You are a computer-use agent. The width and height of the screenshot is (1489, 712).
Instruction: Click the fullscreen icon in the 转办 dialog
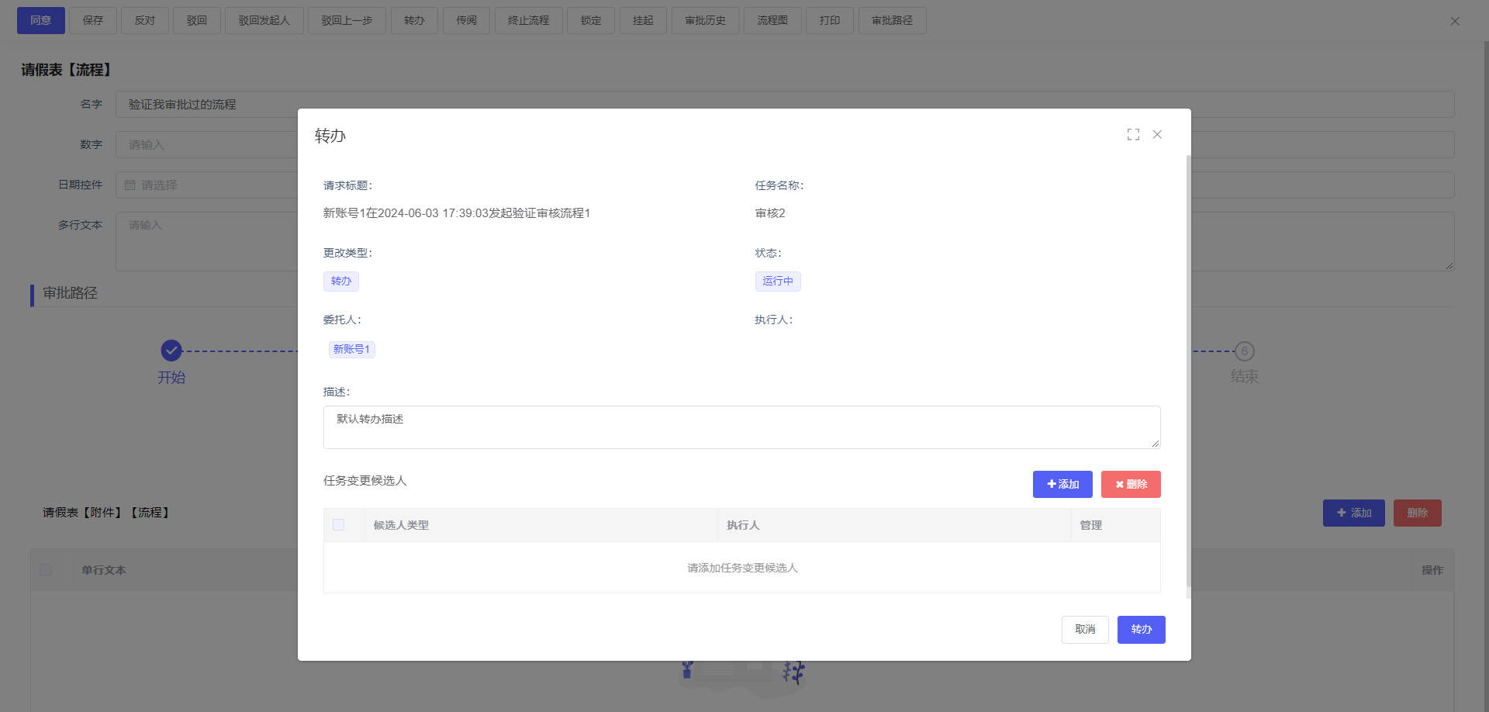coord(1133,135)
